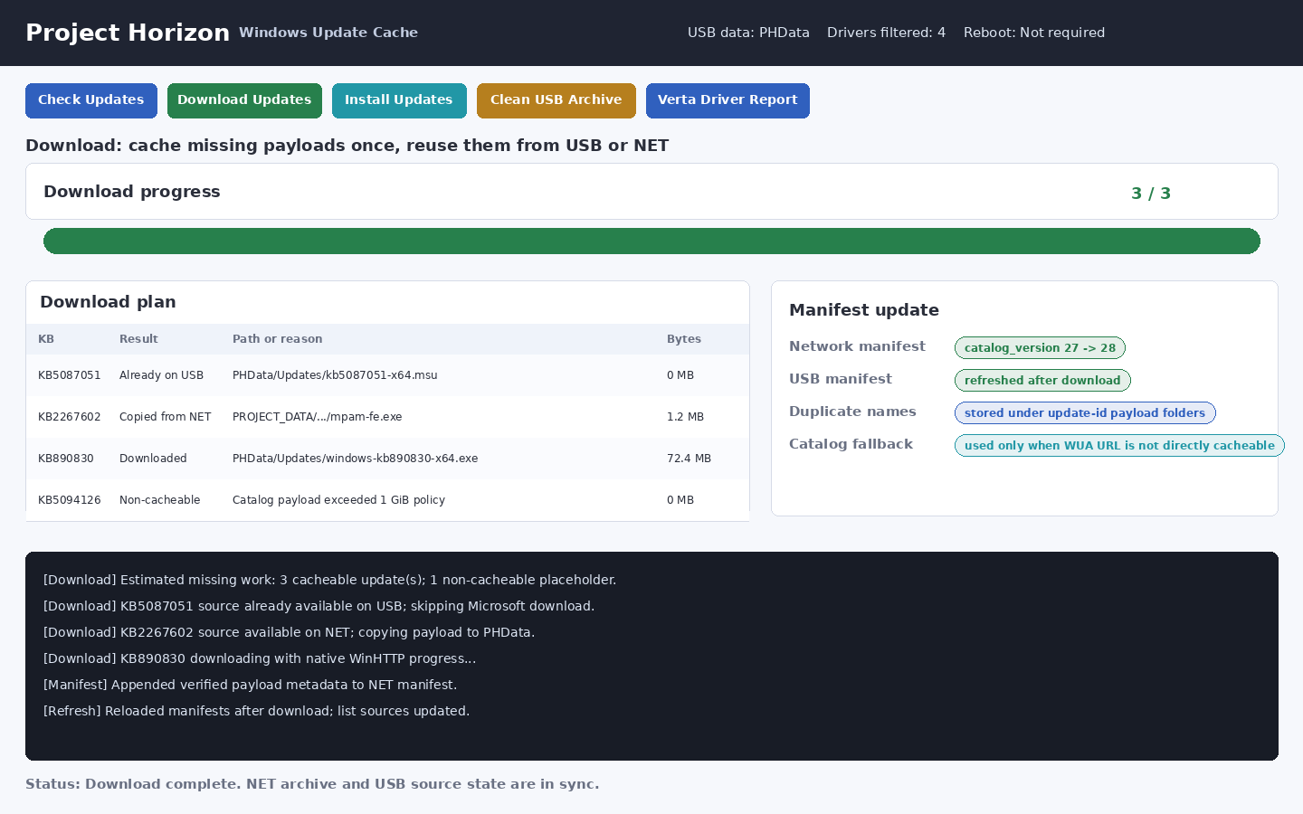Click Catalog payload exceeded 1 GiB policy
This screenshot has width=1303, height=814.
(338, 500)
